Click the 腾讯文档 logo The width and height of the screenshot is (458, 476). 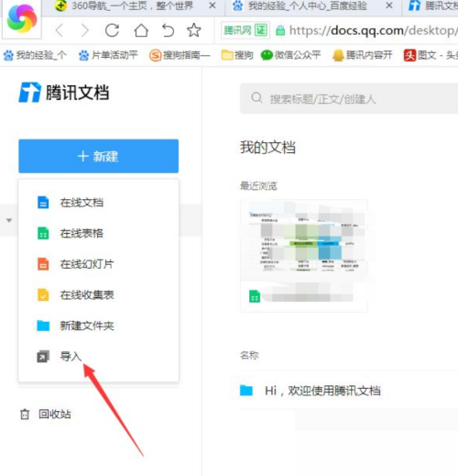click(63, 92)
